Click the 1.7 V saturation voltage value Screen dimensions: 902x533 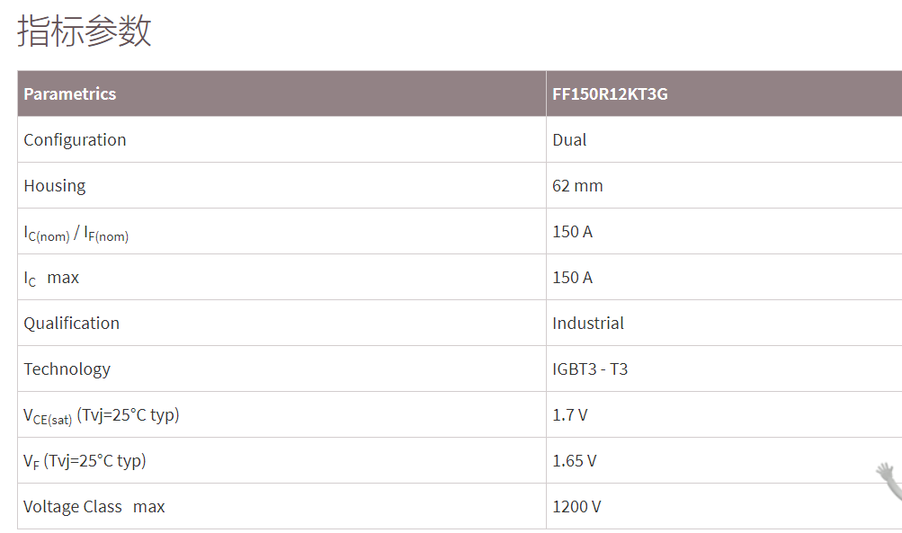pyautogui.click(x=569, y=415)
